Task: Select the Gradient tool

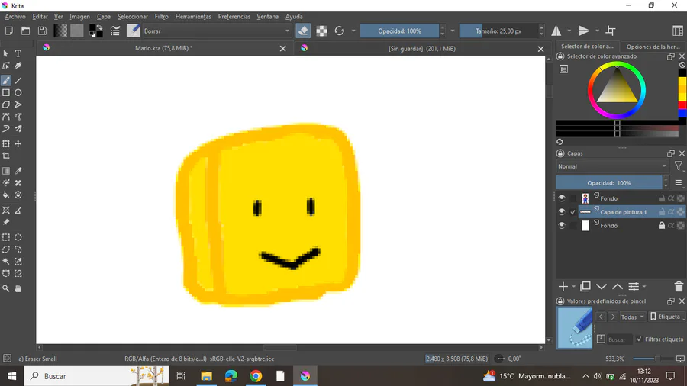Action: point(6,171)
